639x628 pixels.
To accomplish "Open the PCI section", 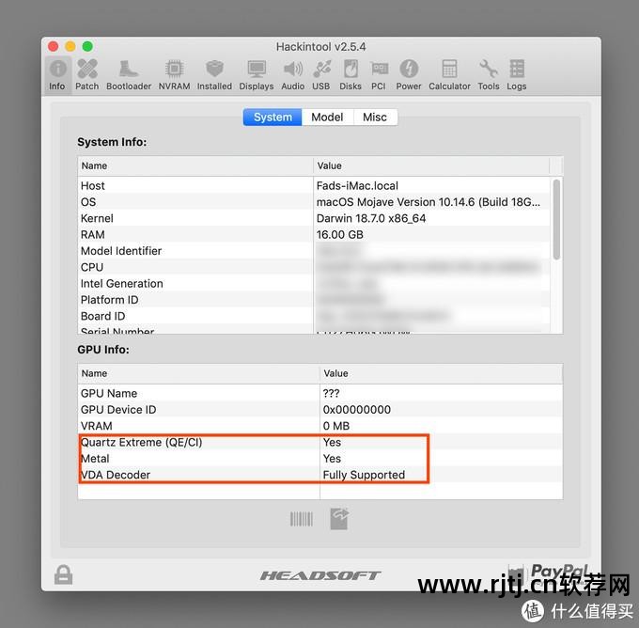I will tap(379, 75).
